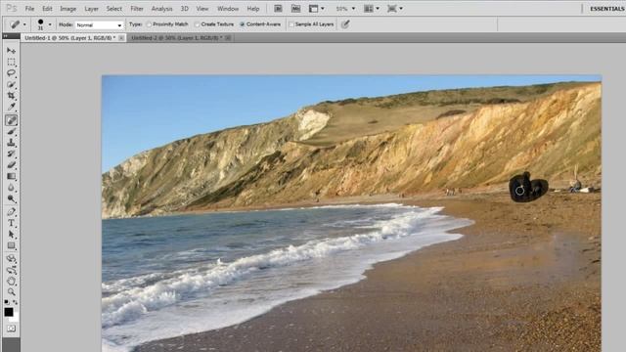This screenshot has width=626, height=352.
Task: Select the Rectangle shape tool
Action: (x=11, y=245)
